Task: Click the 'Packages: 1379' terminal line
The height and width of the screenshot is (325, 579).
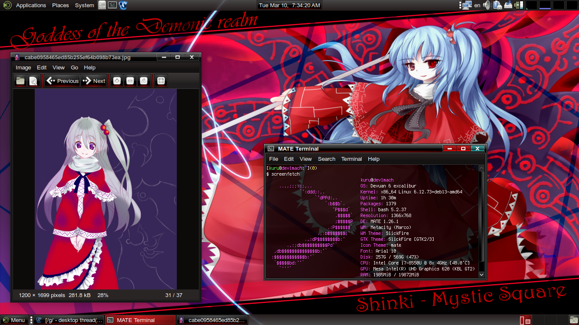Action: 378,204
